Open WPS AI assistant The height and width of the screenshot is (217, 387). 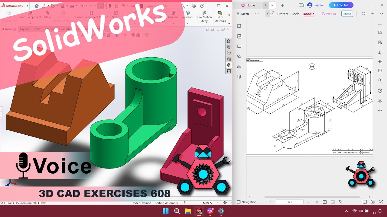point(329,14)
